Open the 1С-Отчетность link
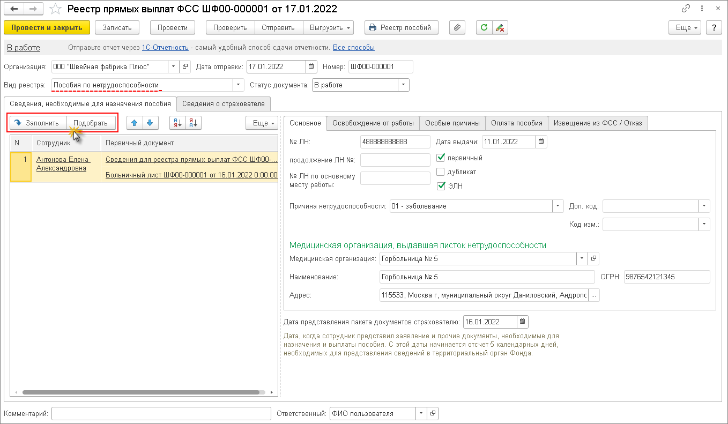Image resolution: width=728 pixels, height=424 pixels. (x=165, y=48)
